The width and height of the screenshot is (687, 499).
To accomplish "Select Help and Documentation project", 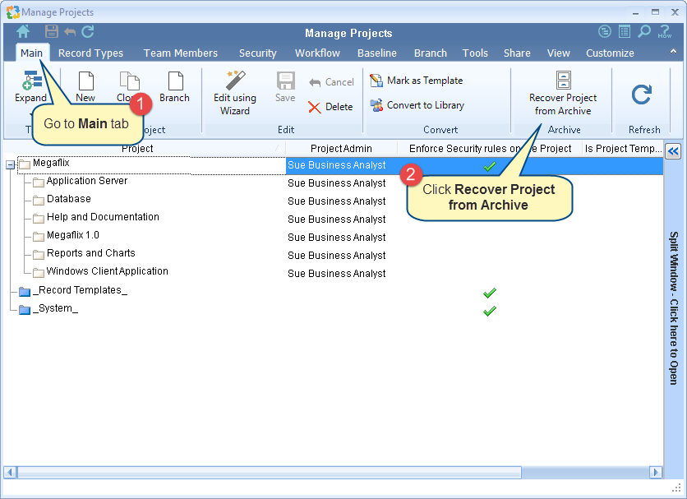I will point(103,217).
